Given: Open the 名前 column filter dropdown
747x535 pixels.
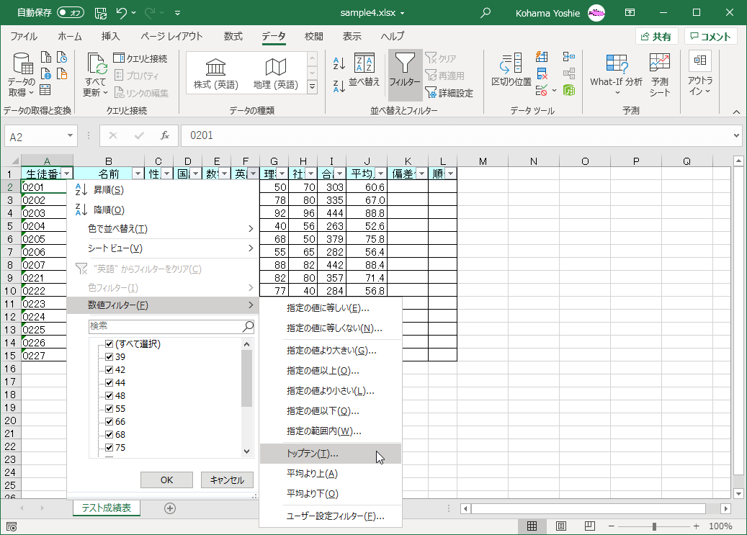Looking at the screenshot, I should pos(138,174).
